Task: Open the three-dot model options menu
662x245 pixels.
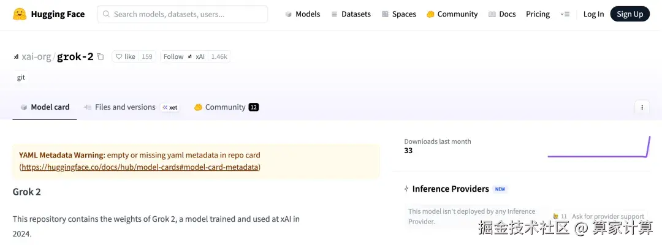Action: pyautogui.click(x=642, y=107)
